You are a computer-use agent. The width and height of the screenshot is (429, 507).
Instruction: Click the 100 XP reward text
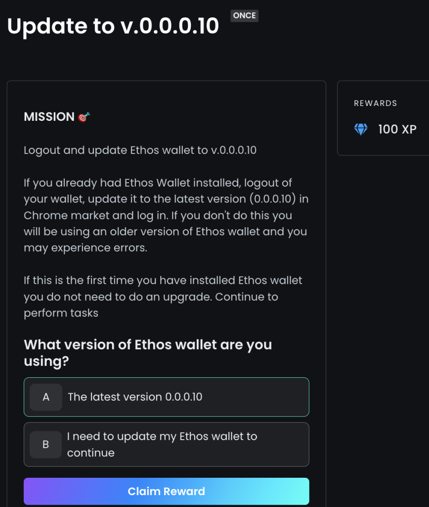click(x=397, y=129)
